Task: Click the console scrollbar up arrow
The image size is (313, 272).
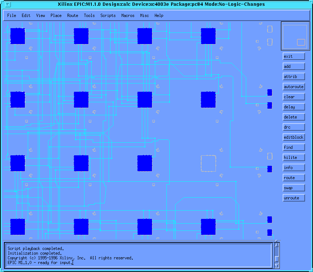Action: (277, 245)
